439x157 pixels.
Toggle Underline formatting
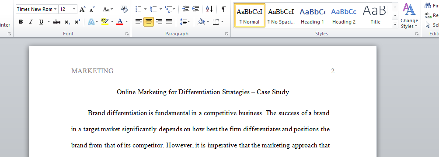coord(41,22)
